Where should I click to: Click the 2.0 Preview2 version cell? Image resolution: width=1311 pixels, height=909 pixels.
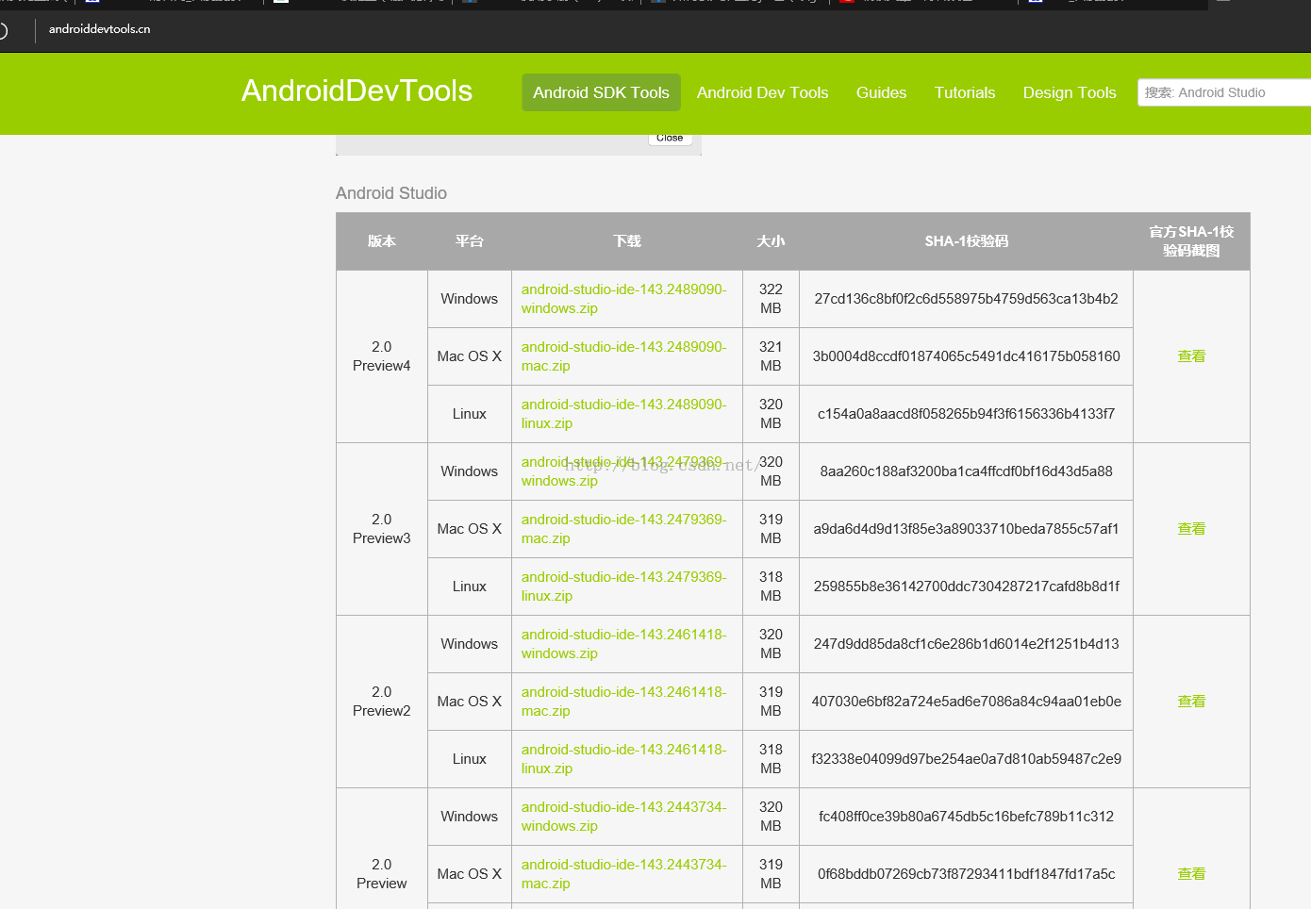coord(382,702)
